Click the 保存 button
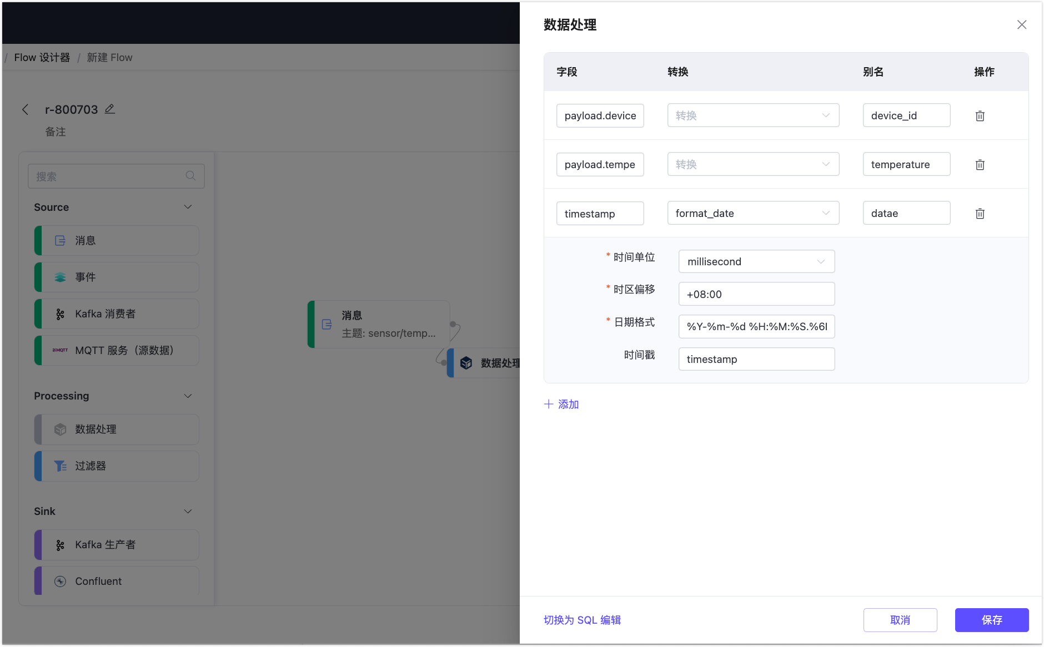Viewport: 1044px width, 647px height. coord(992,620)
